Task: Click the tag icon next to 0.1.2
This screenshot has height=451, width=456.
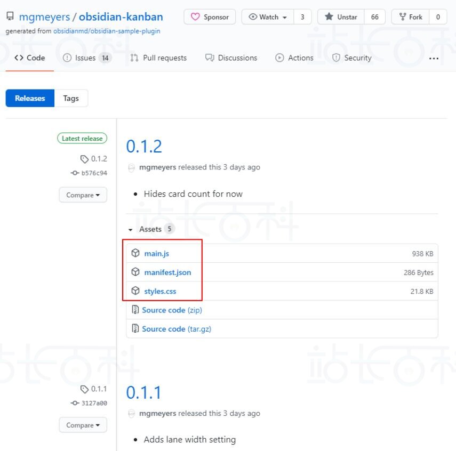Action: pos(84,159)
